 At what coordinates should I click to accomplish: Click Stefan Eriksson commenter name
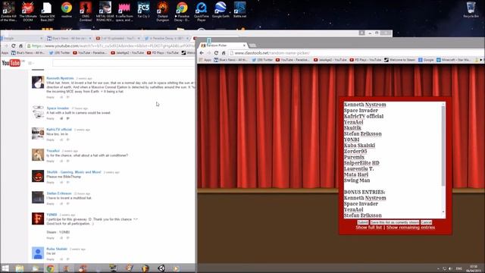click(x=59, y=193)
